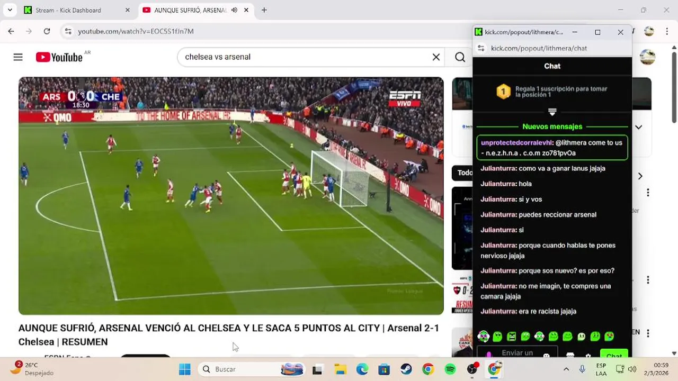The image size is (678, 381).
Task: Open the 26°C Despejado weather widget
Action: [x=31, y=369]
